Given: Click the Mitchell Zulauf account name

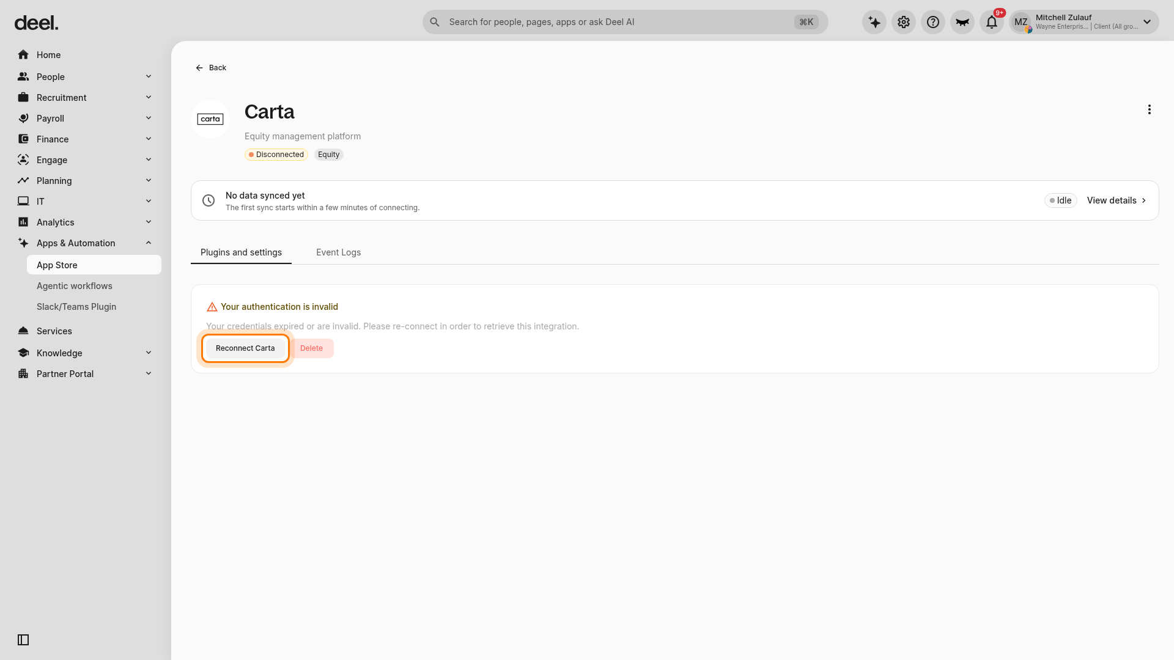Looking at the screenshot, I should pyautogui.click(x=1063, y=18).
